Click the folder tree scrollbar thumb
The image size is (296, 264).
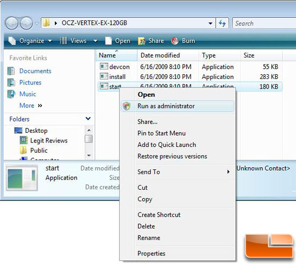pos(89,139)
